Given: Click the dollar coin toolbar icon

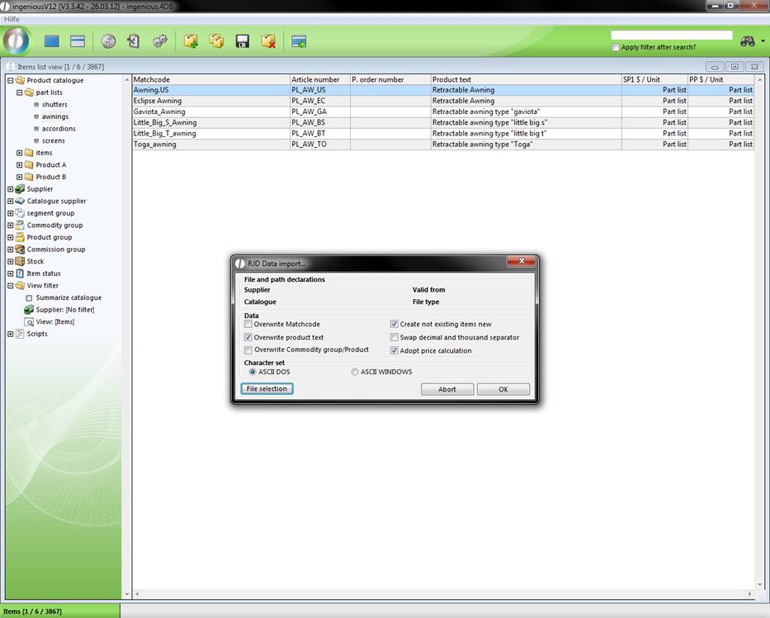Looking at the screenshot, I should tap(108, 41).
